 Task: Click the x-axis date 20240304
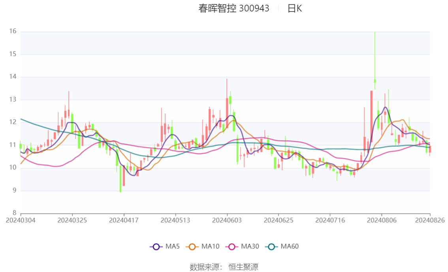point(21,220)
